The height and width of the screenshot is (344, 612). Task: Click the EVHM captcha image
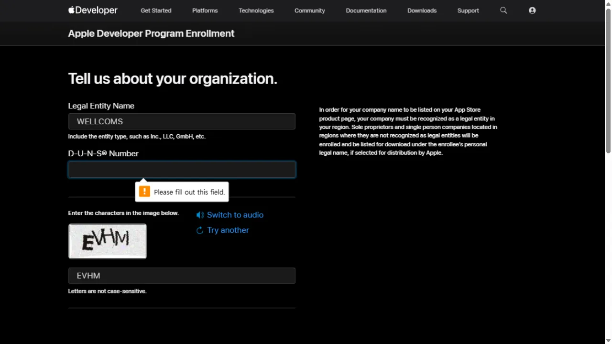tap(108, 241)
